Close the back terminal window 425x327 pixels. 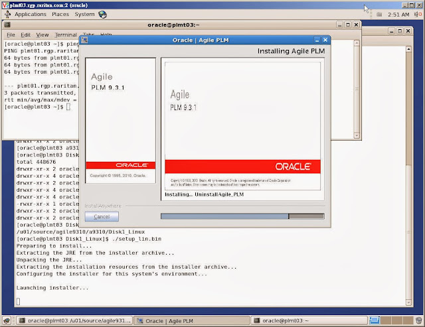(x=408, y=31)
